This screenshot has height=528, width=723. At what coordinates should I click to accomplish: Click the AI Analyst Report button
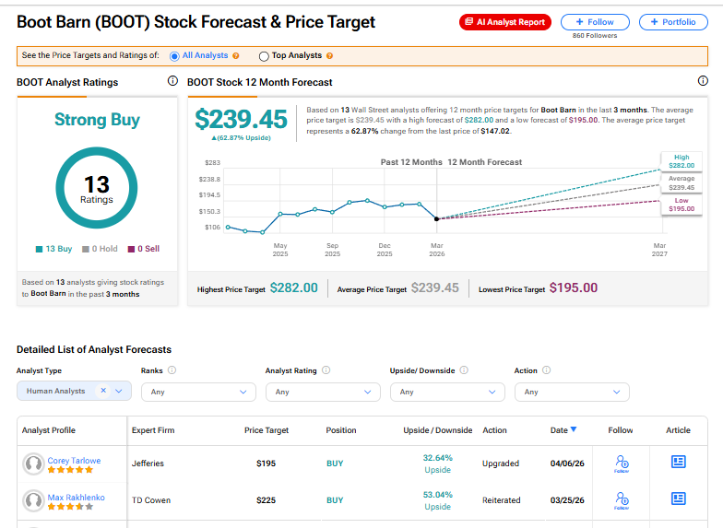coord(504,22)
